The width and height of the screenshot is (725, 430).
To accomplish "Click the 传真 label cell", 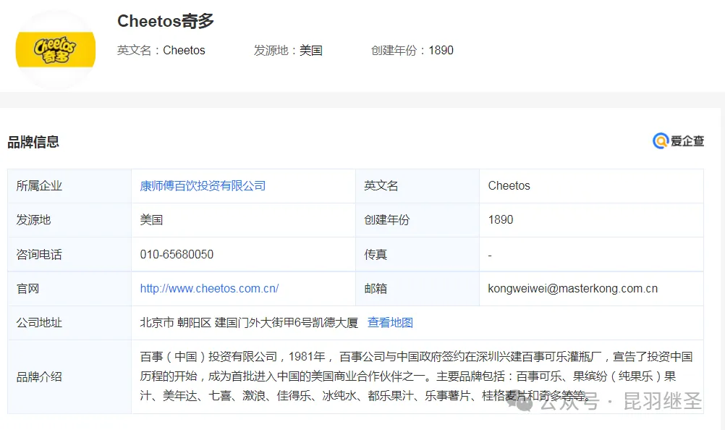I will (x=417, y=254).
